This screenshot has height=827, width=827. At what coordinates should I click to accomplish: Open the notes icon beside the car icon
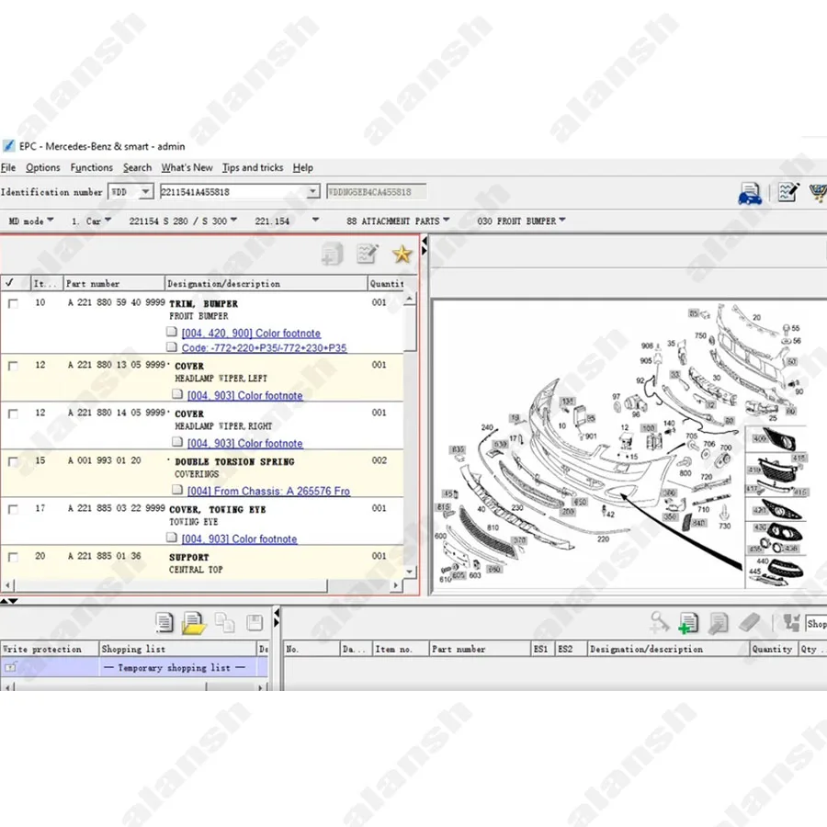pos(788,193)
